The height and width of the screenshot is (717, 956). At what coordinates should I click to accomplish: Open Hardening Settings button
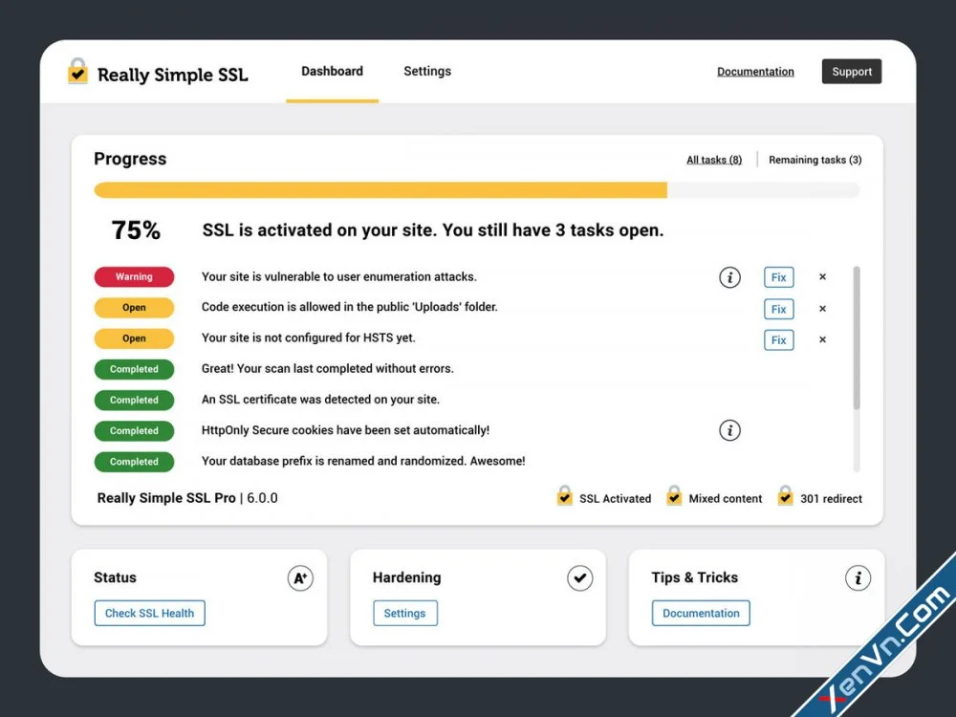pyautogui.click(x=404, y=614)
